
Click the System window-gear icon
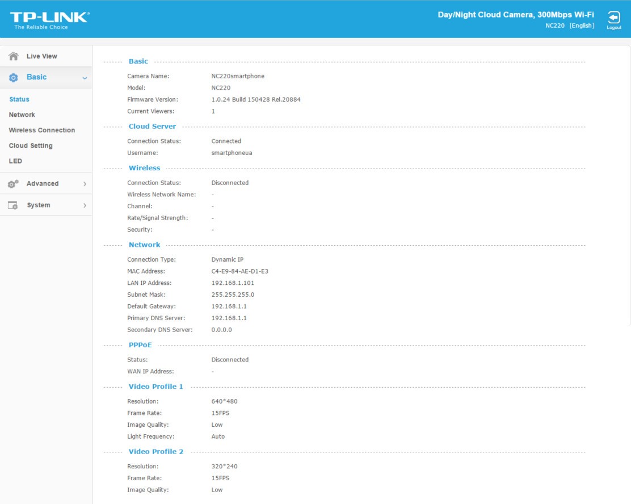[13, 205]
